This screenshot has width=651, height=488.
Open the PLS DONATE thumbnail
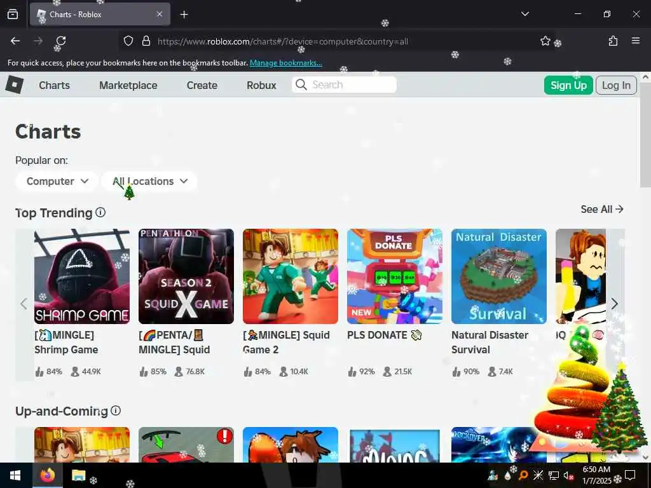coord(394,276)
